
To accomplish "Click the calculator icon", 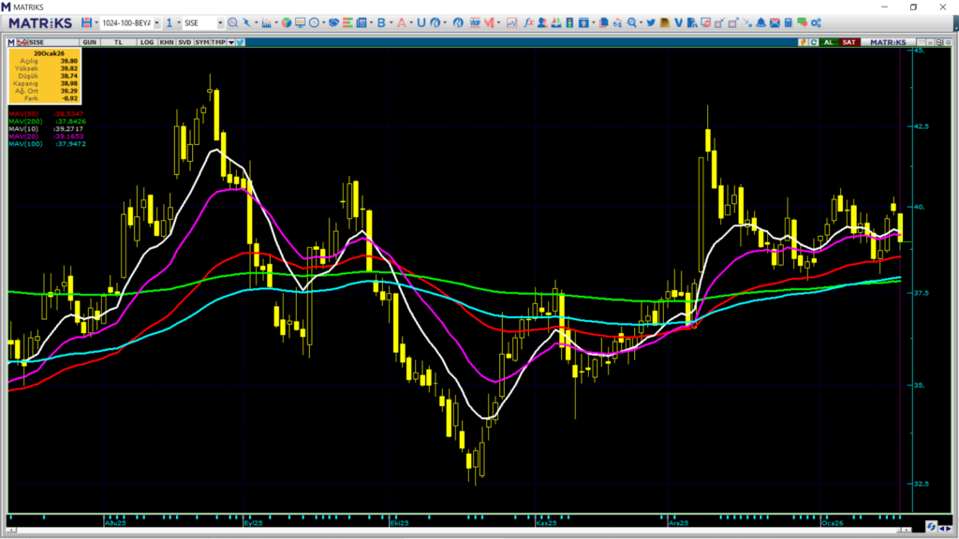I will coord(789,22).
